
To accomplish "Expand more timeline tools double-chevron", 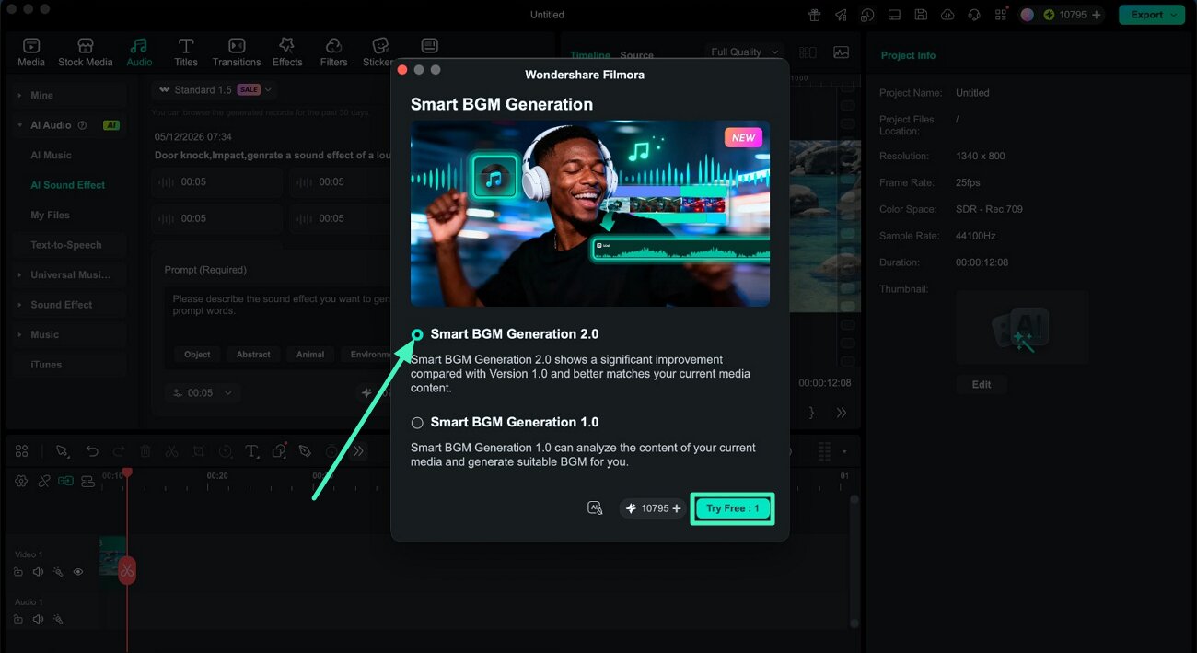I will coord(358,451).
